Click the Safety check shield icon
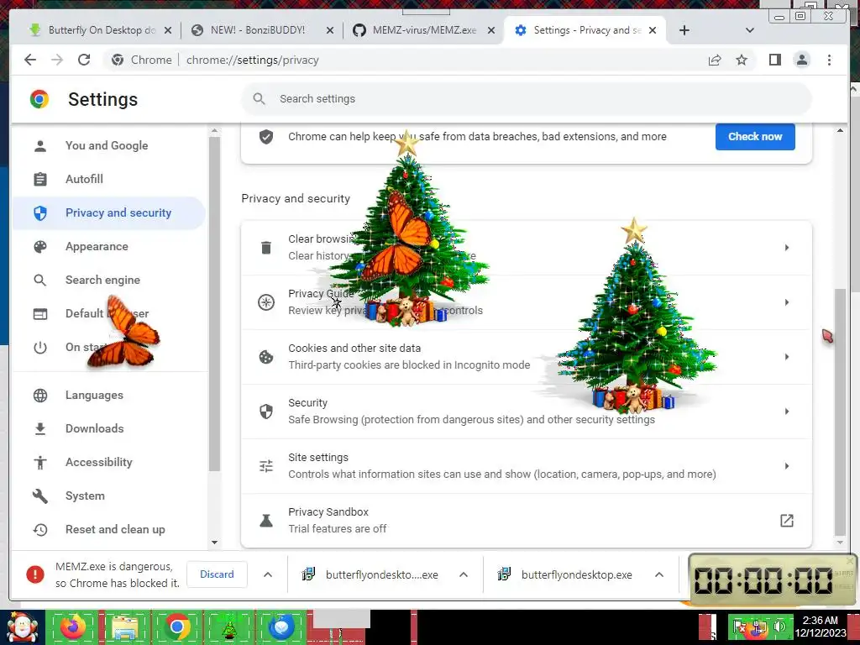The height and width of the screenshot is (645, 860). coord(266,137)
